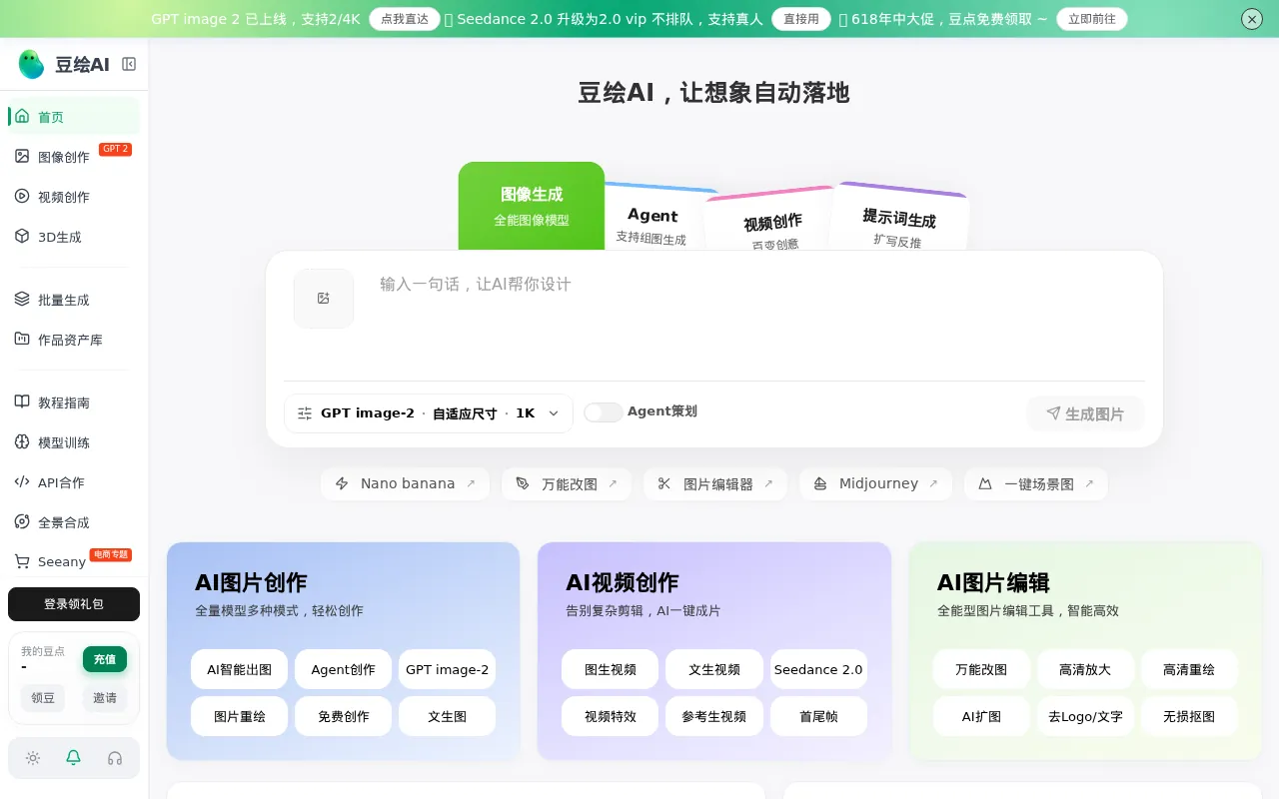Screen dimensions: 1279x799
Task: Open API合作 in sidebar
Action: point(74,482)
